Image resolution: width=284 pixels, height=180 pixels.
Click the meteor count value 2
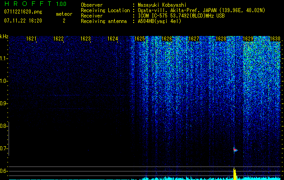pyautogui.click(x=64, y=21)
